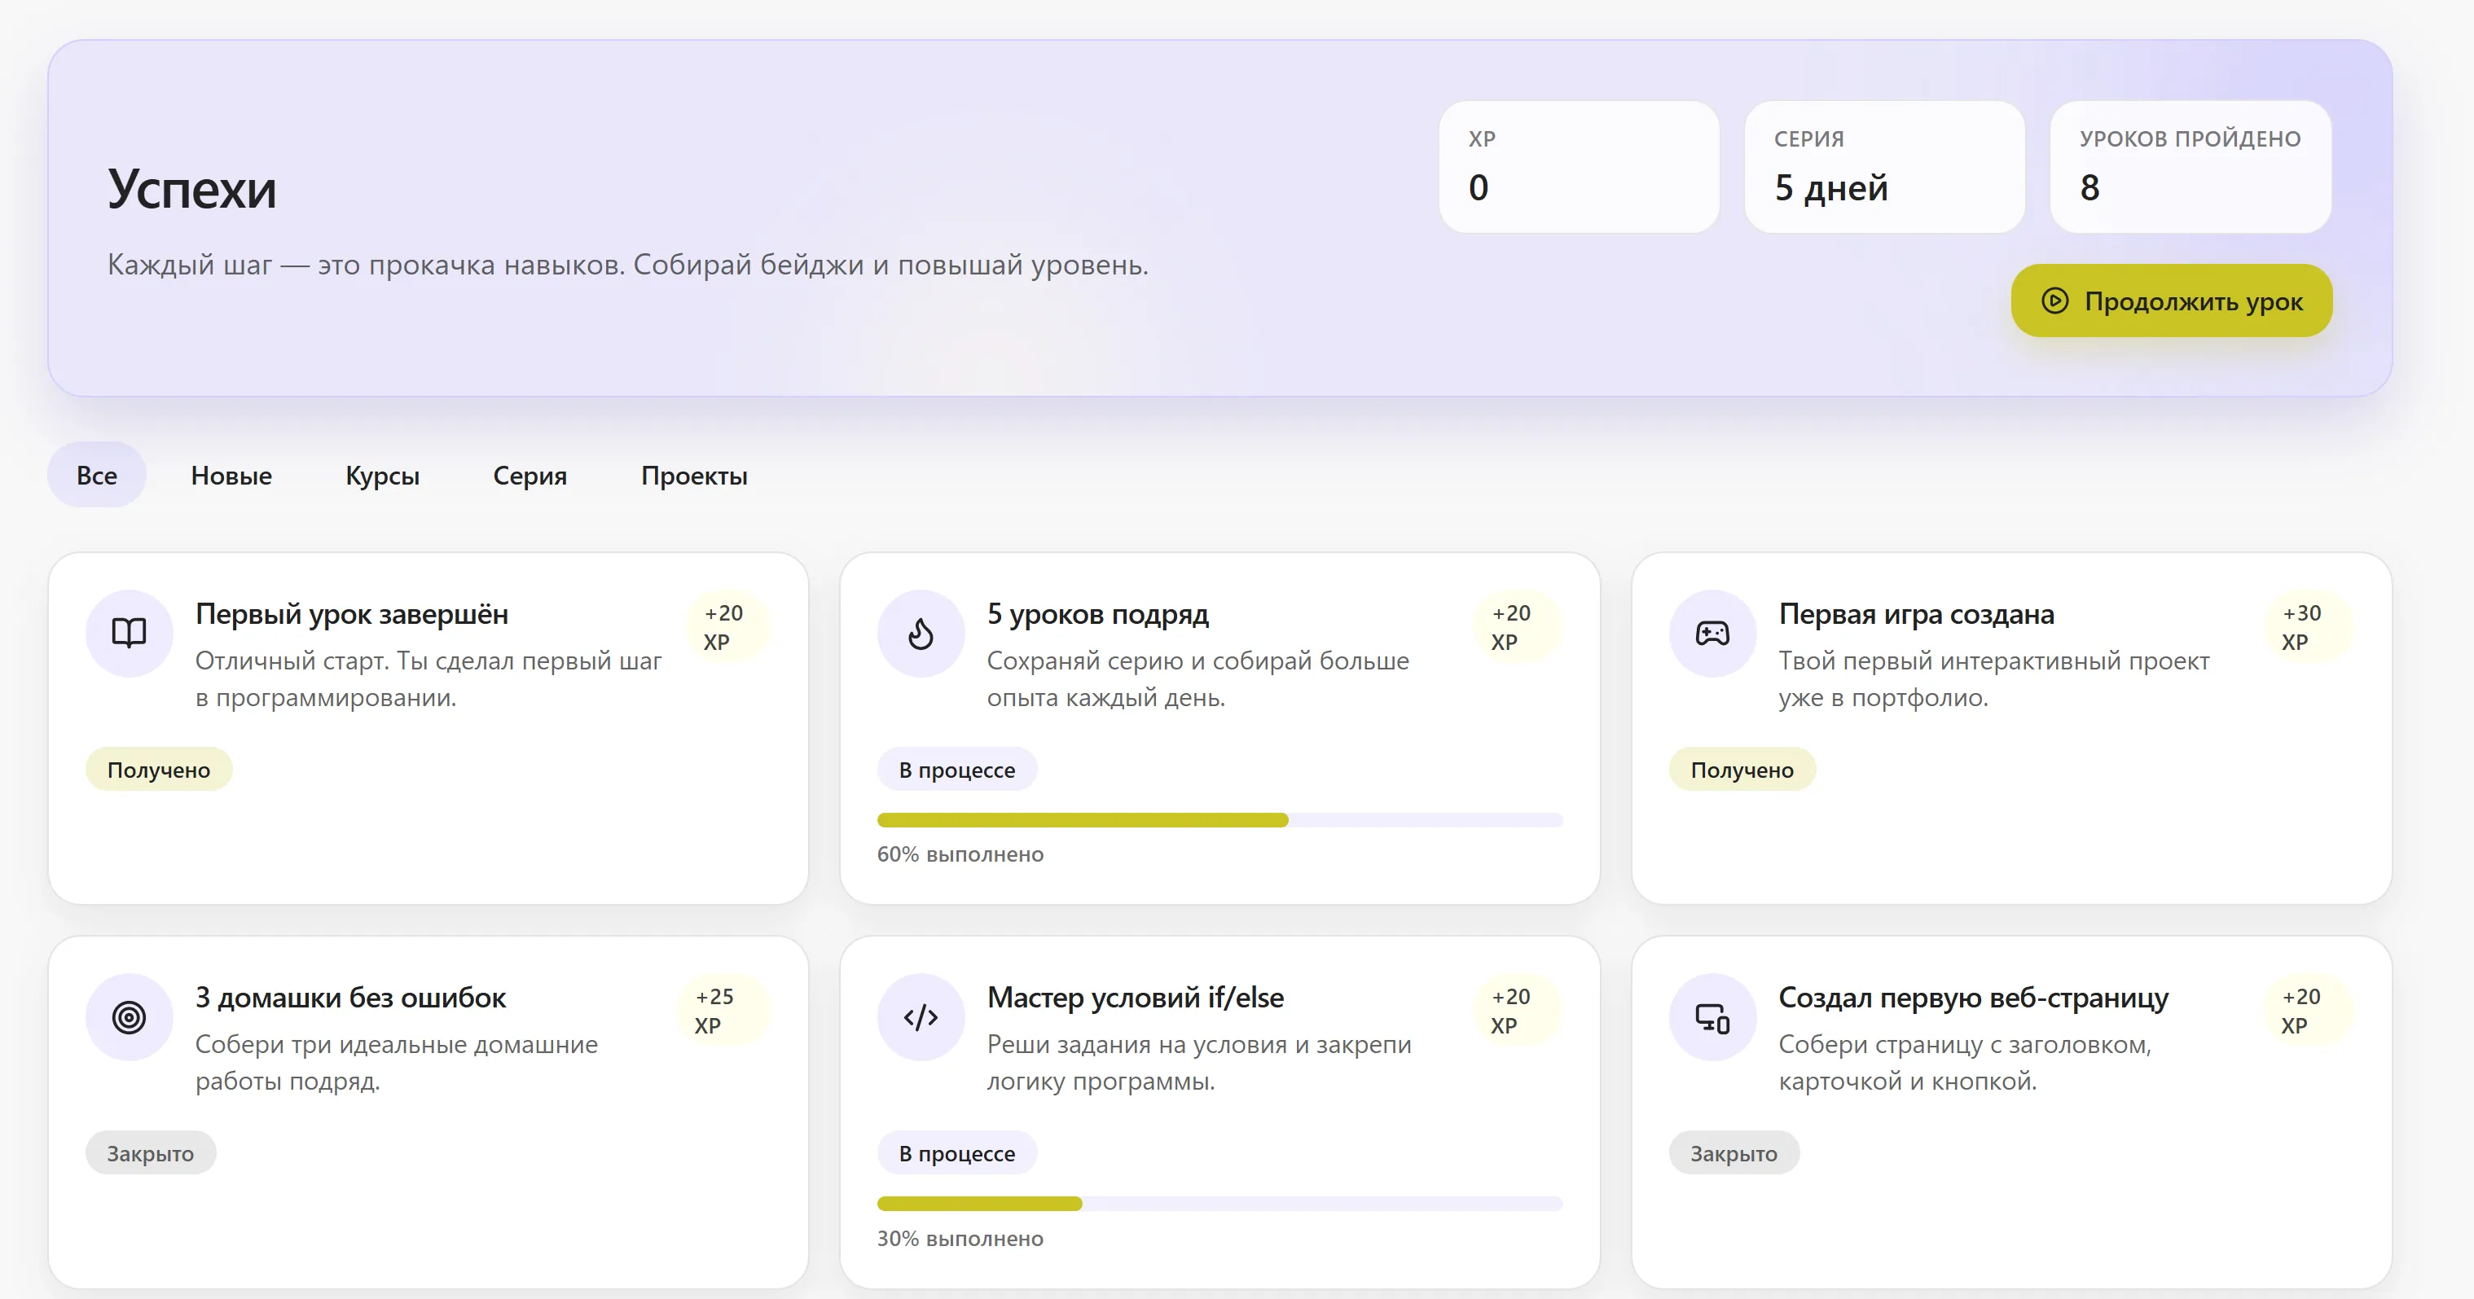The width and height of the screenshot is (2474, 1299).
Task: Click the 30% progress bar of 'Мастер условий if/else'
Action: (x=1219, y=1204)
